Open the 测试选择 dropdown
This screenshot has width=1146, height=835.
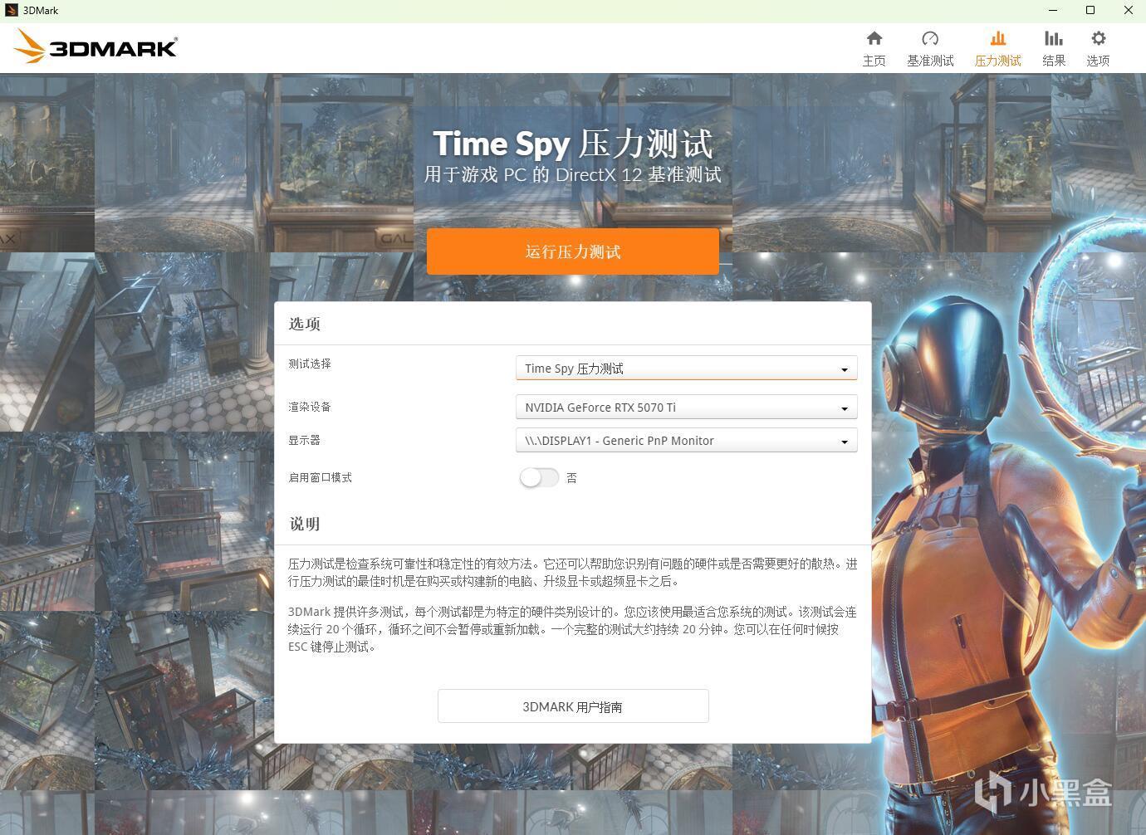686,368
